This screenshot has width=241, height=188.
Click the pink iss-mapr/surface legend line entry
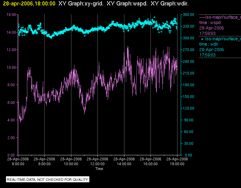[x=220, y=17]
